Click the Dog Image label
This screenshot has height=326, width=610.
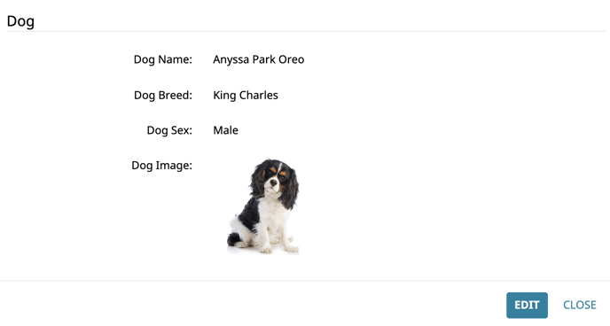162,166
